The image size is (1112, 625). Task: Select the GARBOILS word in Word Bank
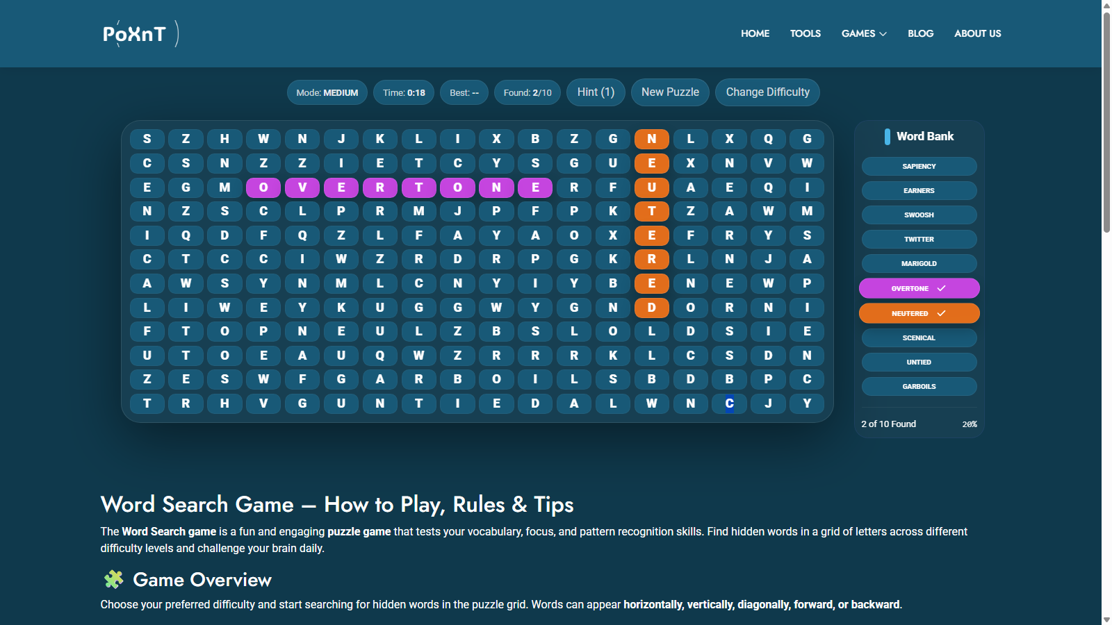pos(919,386)
